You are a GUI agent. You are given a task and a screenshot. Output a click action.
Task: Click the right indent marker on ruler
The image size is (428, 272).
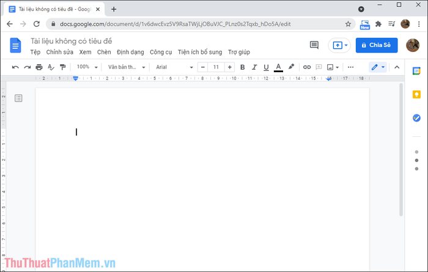pos(329,79)
